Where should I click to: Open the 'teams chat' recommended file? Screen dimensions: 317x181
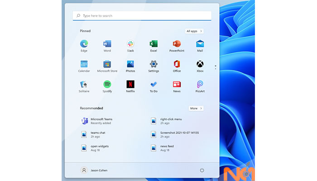(93, 134)
